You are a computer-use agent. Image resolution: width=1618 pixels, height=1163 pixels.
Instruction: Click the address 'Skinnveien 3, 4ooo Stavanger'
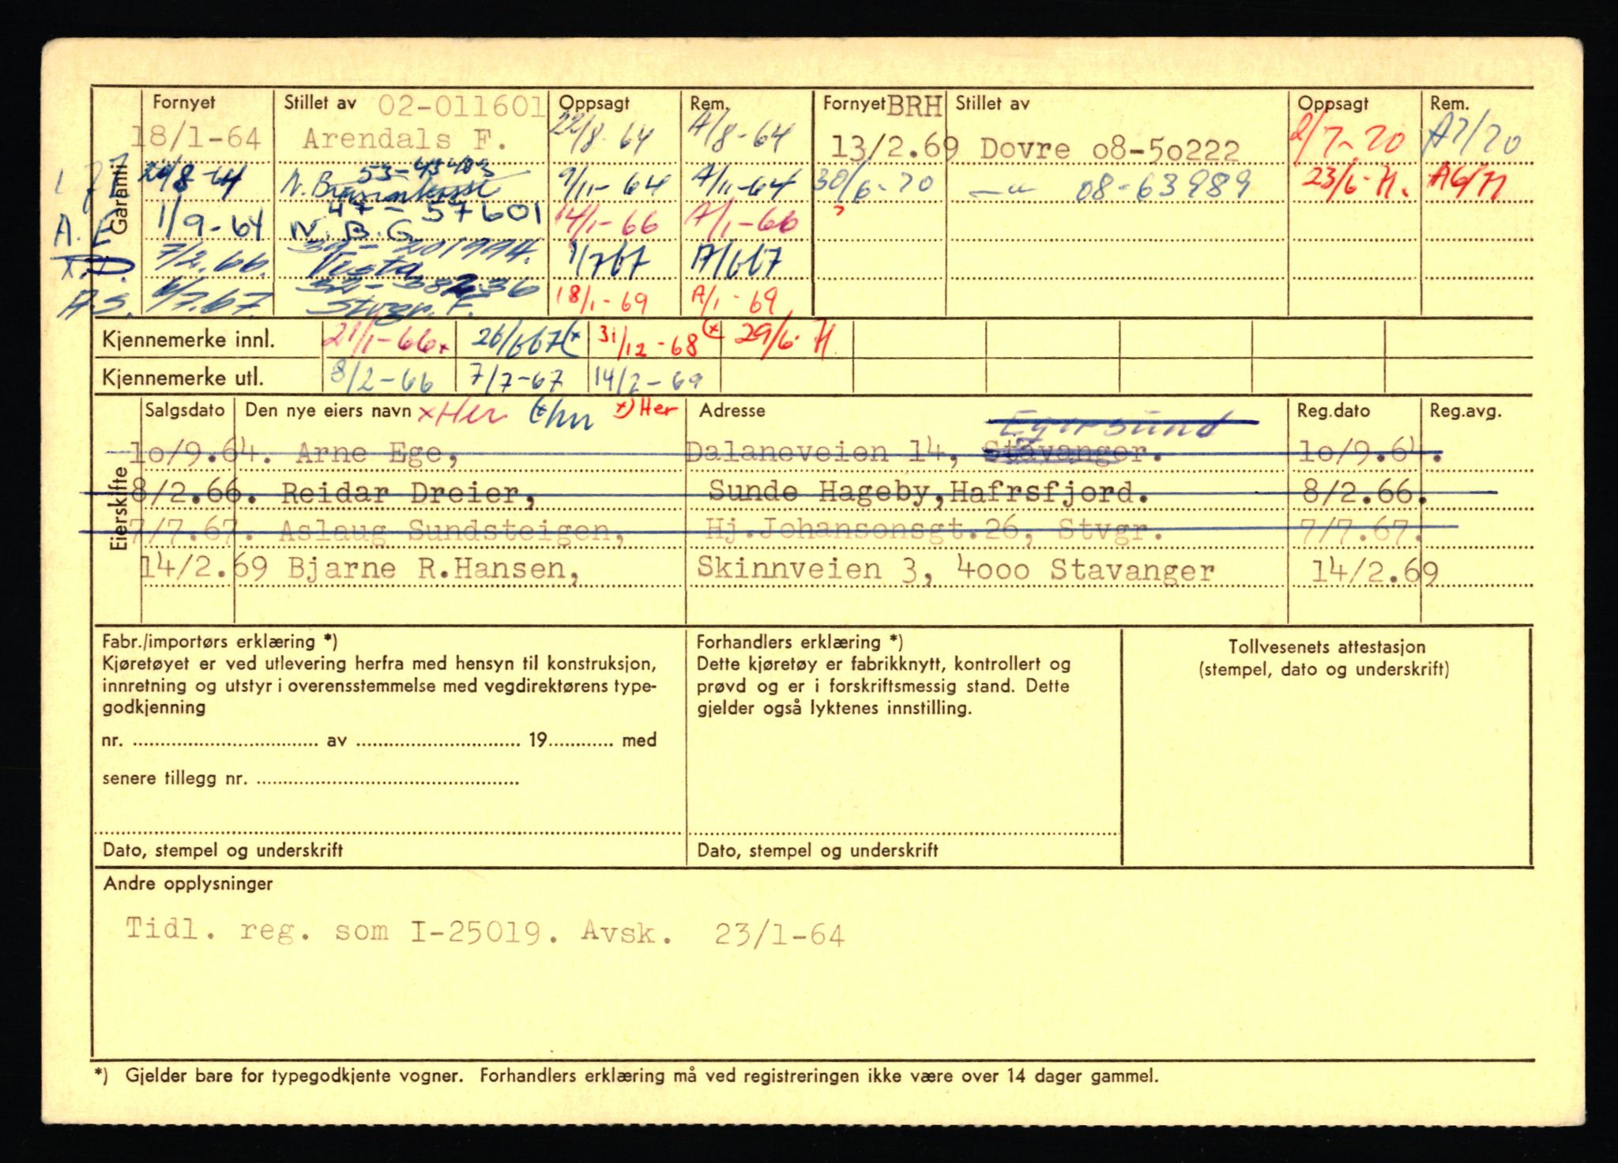click(x=954, y=570)
